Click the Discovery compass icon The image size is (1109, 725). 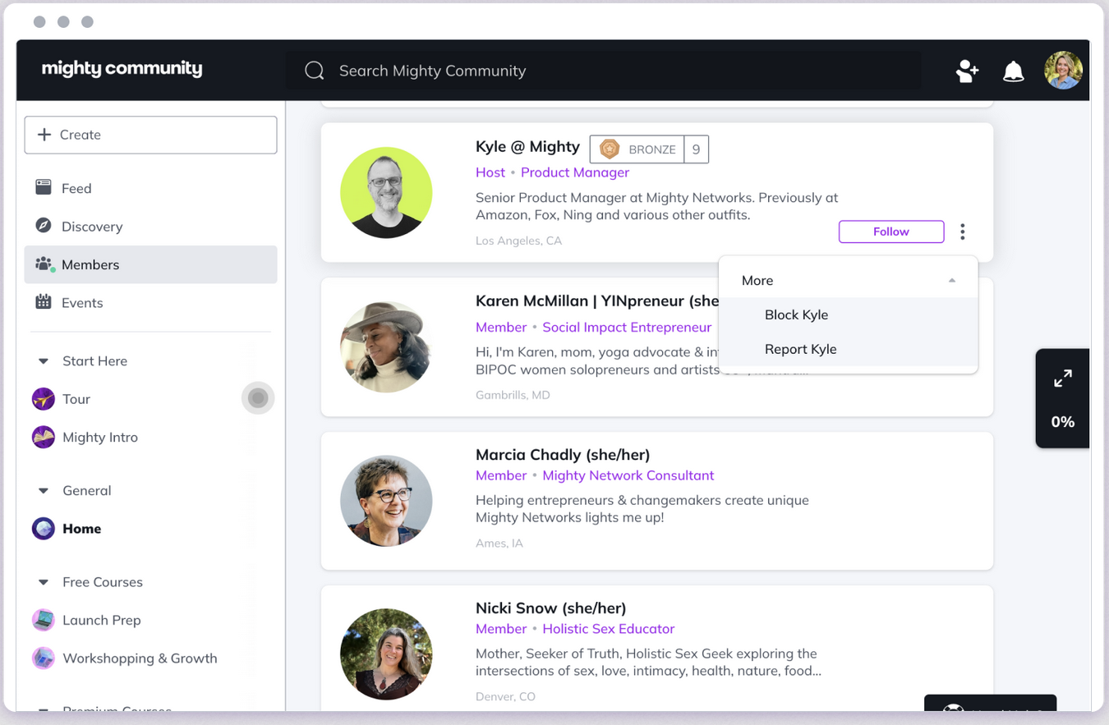(44, 226)
